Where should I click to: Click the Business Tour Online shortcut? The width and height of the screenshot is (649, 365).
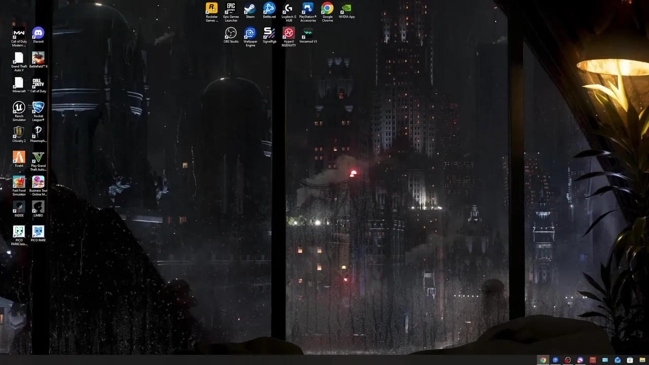point(38,186)
